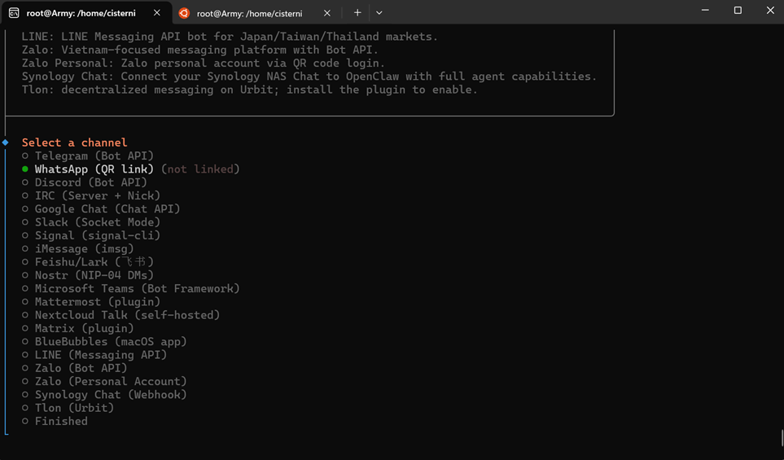Choose the Slack (Socket Mode) channel
Viewport: 784px width, 460px height.
[x=97, y=222]
